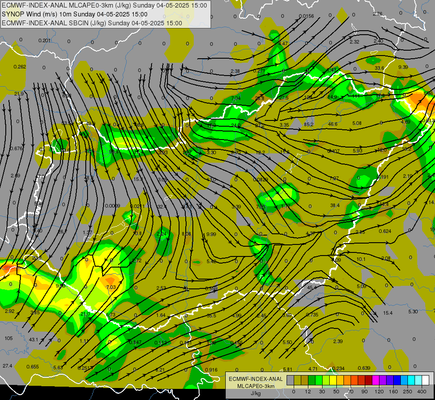Image resolution: width=435 pixels, height=400 pixels.
Task: Pick the cyan swatch right of 250
Action: click(x=411, y=380)
